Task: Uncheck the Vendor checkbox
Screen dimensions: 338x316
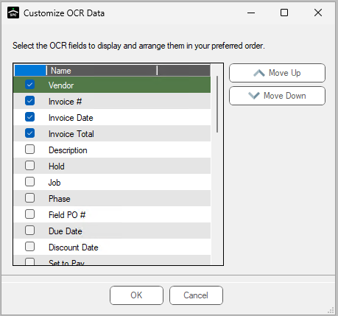Action: (x=29, y=85)
